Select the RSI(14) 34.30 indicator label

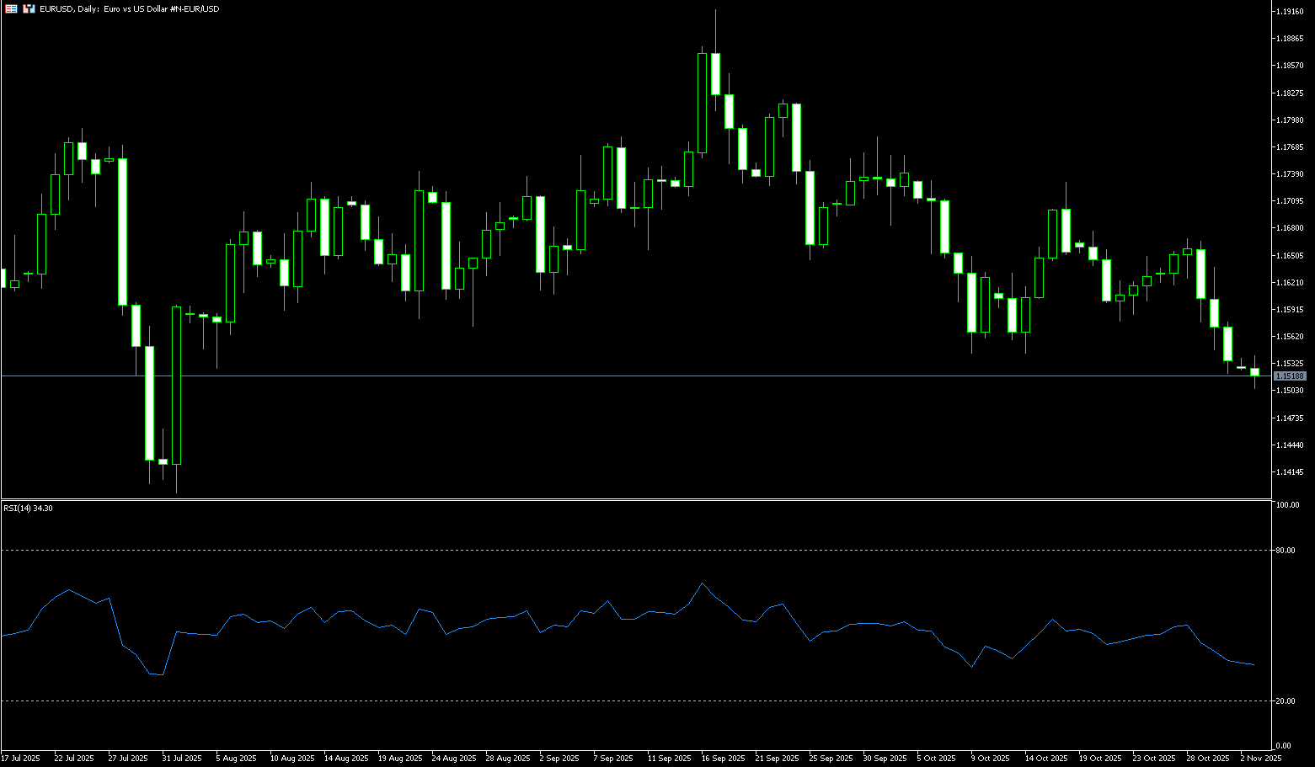(28, 509)
